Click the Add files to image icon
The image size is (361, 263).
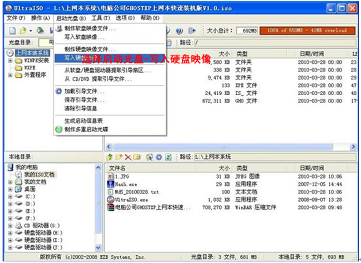point(150,157)
